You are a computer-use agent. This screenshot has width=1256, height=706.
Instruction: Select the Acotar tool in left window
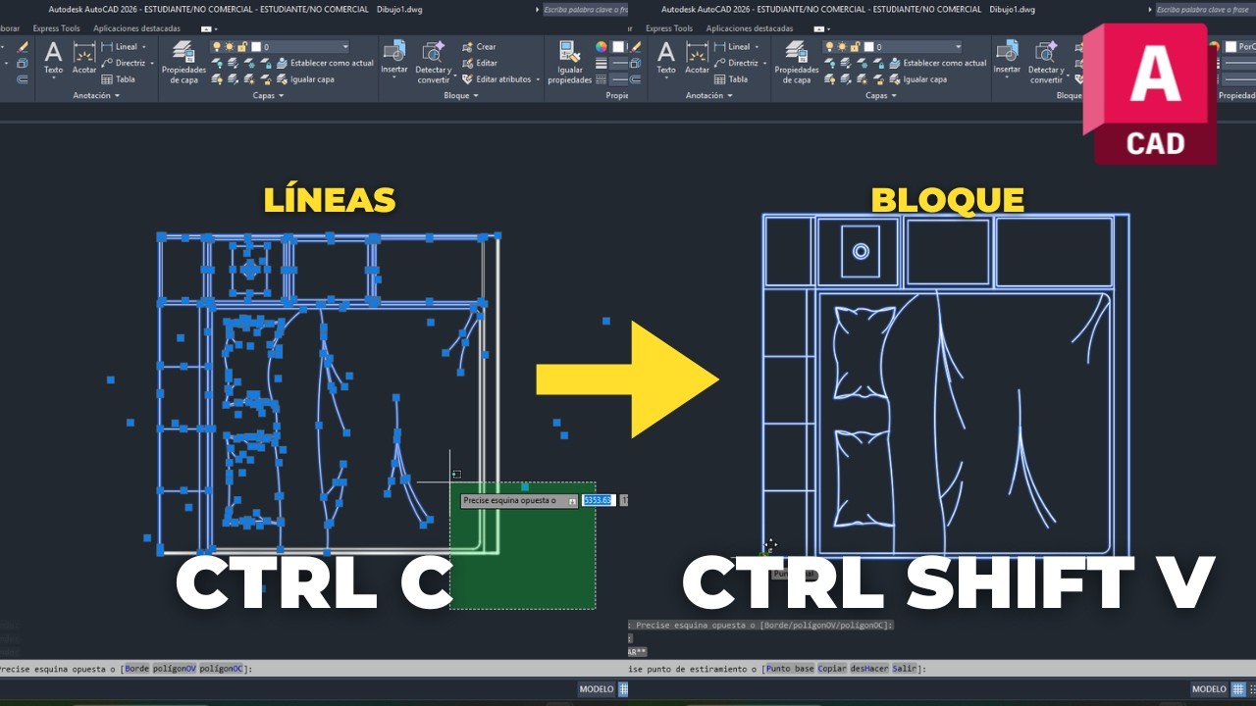(84, 58)
